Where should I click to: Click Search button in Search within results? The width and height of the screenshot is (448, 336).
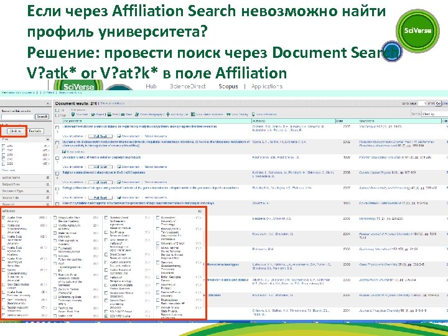click(x=42, y=116)
